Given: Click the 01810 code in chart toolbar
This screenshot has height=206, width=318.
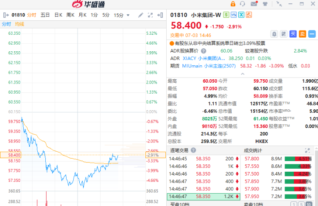Looking at the screenshot, I should coord(18,15).
